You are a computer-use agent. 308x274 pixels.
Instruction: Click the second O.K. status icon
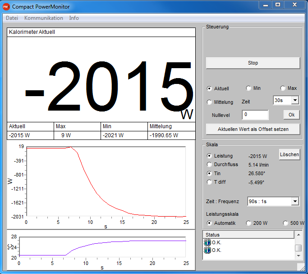207,250
